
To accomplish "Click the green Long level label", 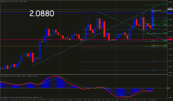I will pos(154,20).
